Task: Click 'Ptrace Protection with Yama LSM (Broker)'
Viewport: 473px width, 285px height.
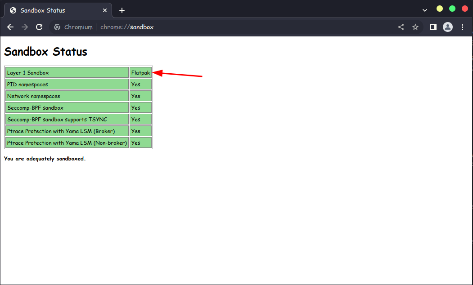Action: 67,131
